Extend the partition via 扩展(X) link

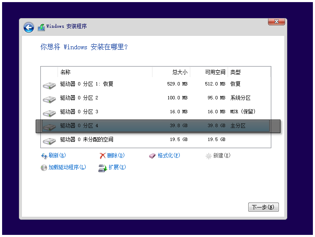[x=117, y=167]
